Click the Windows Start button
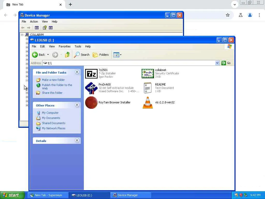The height and width of the screenshot is (199, 265). coord(12,195)
